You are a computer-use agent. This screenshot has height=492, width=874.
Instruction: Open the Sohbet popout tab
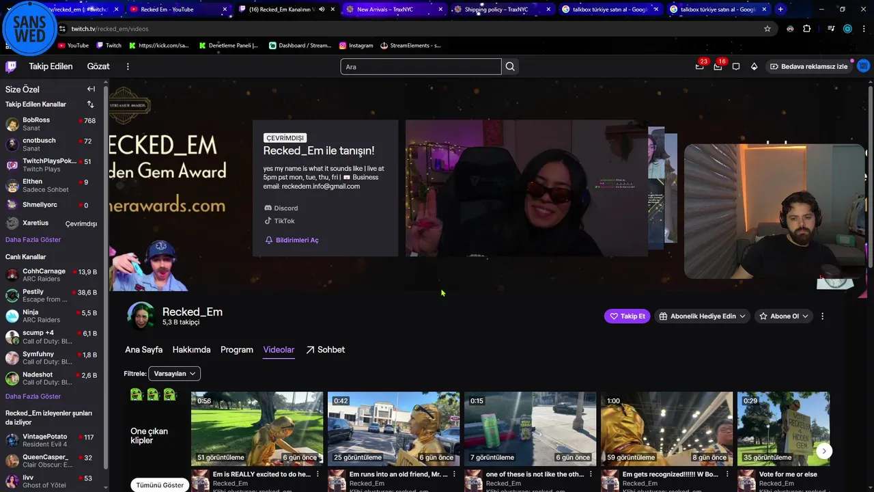pos(325,350)
